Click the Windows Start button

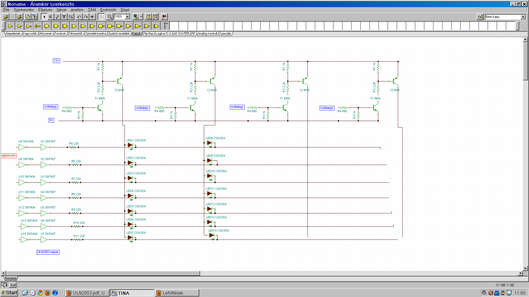9,293
